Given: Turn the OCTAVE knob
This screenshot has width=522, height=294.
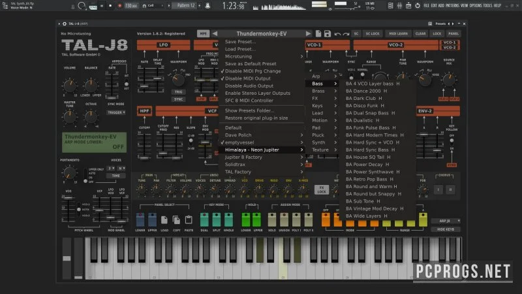Looking at the screenshot, I should coord(91,117).
